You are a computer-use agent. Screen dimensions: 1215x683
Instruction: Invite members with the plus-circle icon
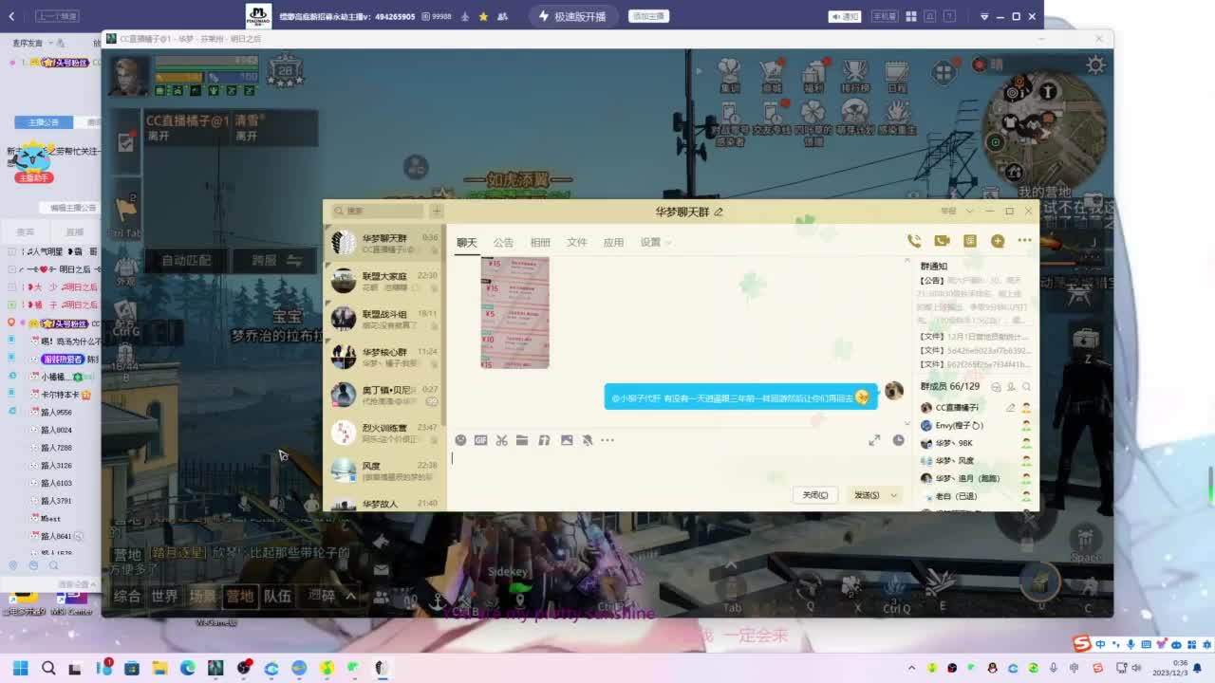tap(998, 241)
